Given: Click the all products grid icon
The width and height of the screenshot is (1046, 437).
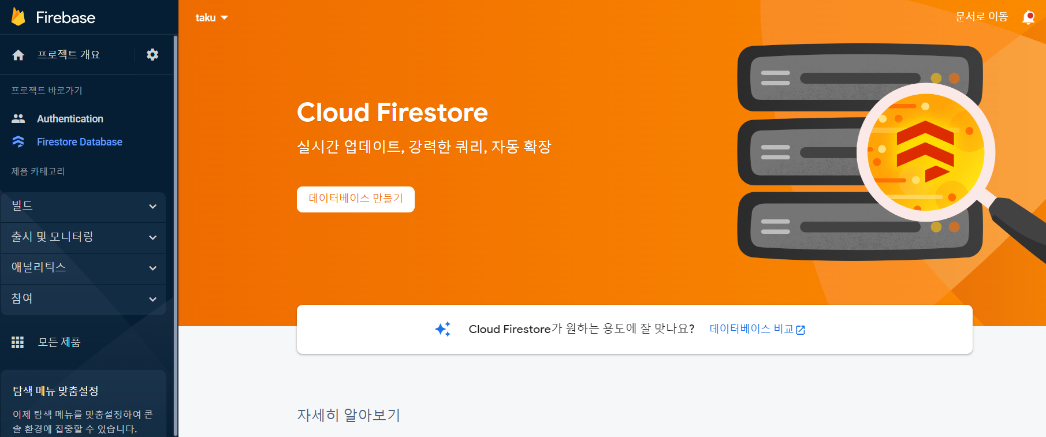Looking at the screenshot, I should pos(18,342).
